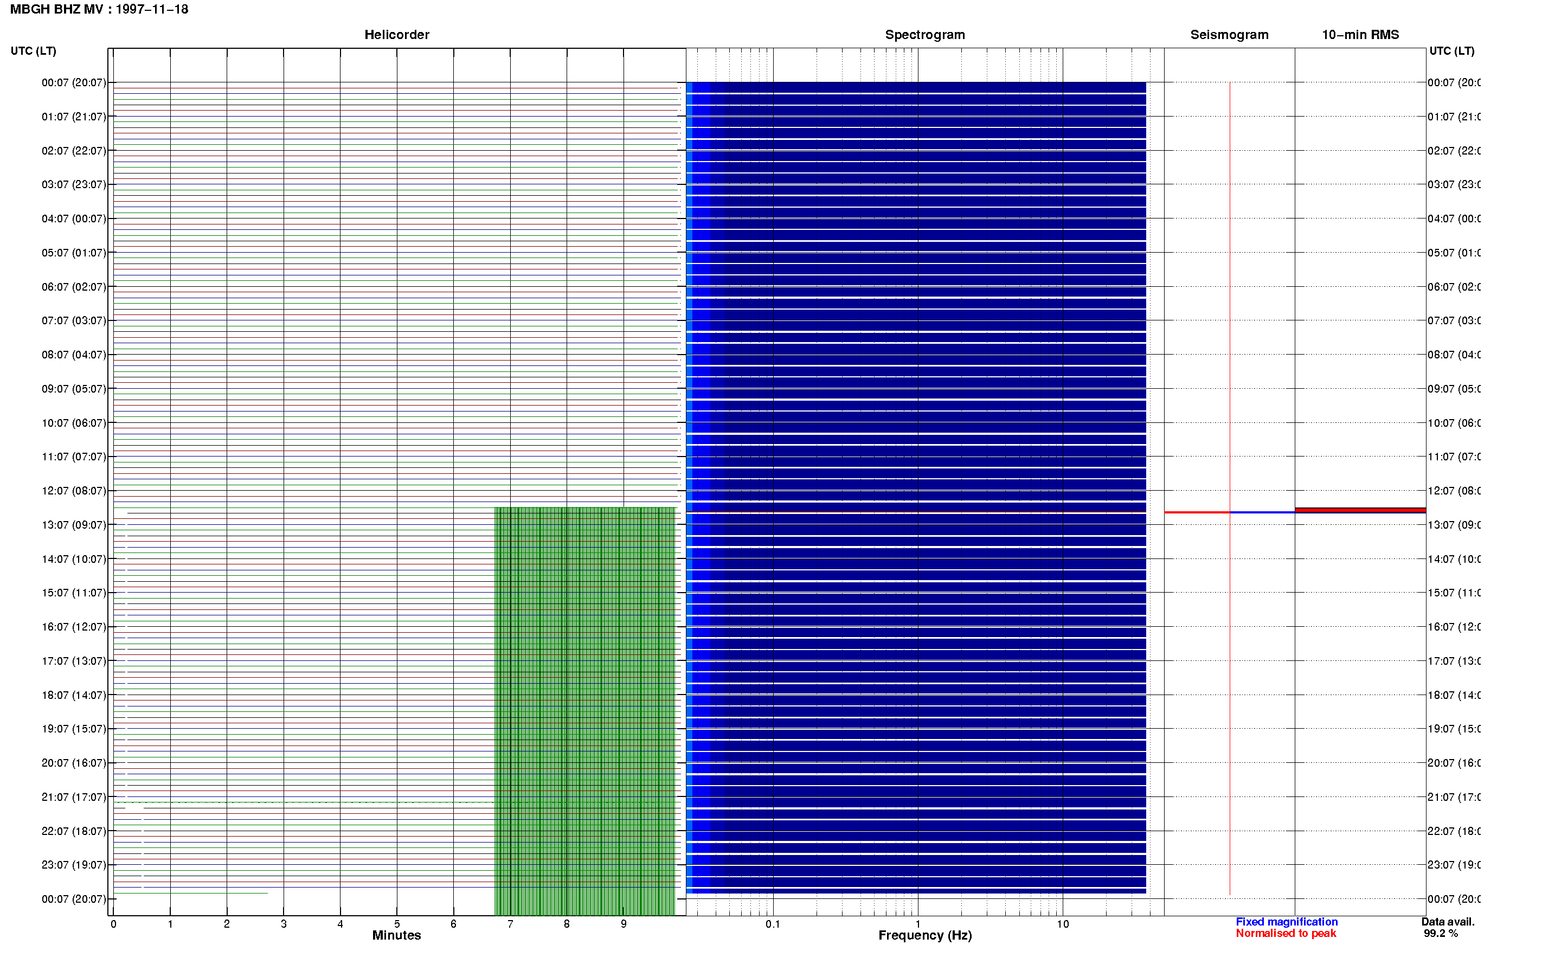The width and height of the screenshot is (1542, 964).
Task: Select left time label '08:07 (04:07)'
Action: pyautogui.click(x=74, y=355)
